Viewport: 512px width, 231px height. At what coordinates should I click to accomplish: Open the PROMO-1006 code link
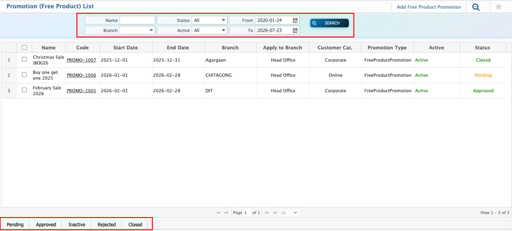(81, 75)
